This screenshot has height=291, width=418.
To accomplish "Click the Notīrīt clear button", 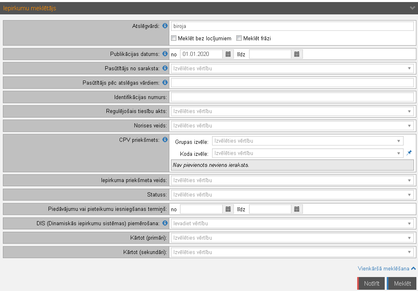I will point(371,284).
